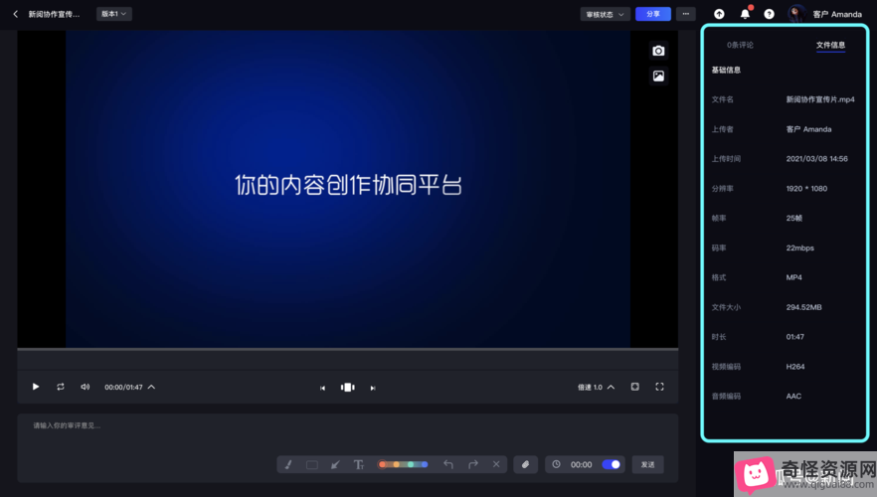Choose the blue annotation color
Image resolution: width=877 pixels, height=497 pixels.
425,464
